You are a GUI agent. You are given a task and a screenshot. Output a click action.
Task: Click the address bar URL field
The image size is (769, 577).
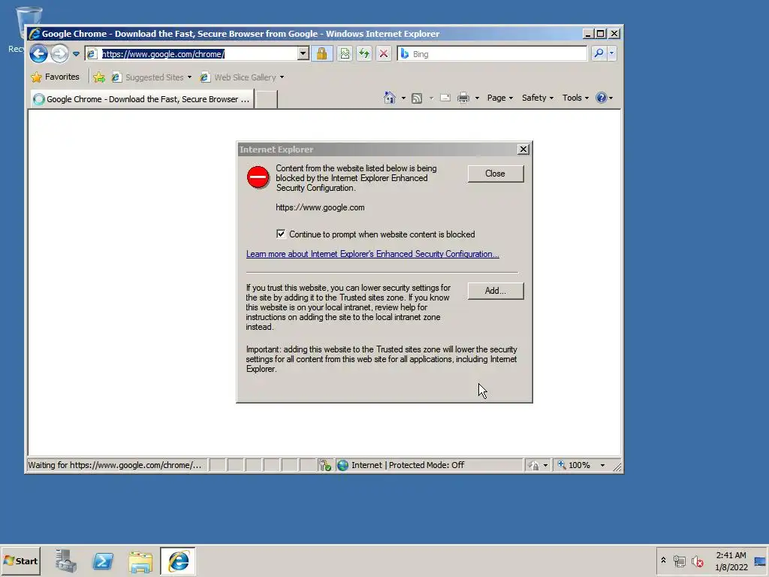click(191, 54)
